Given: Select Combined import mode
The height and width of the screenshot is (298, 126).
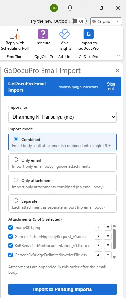Looking at the screenshot, I should (x=16, y=139).
